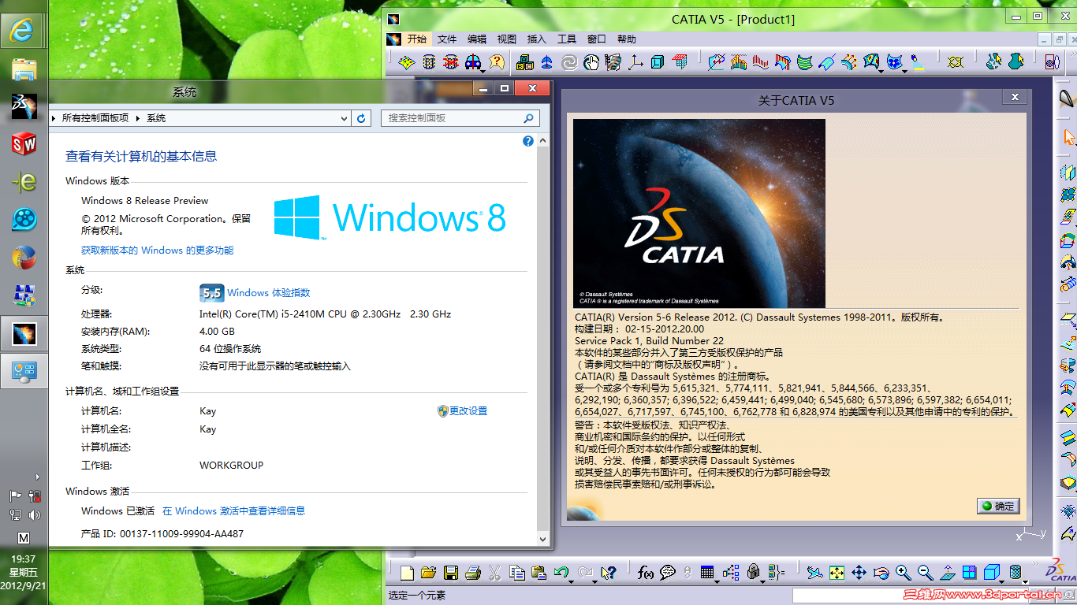Open the address bar history dropdown
1077x605 pixels.
coord(344,118)
